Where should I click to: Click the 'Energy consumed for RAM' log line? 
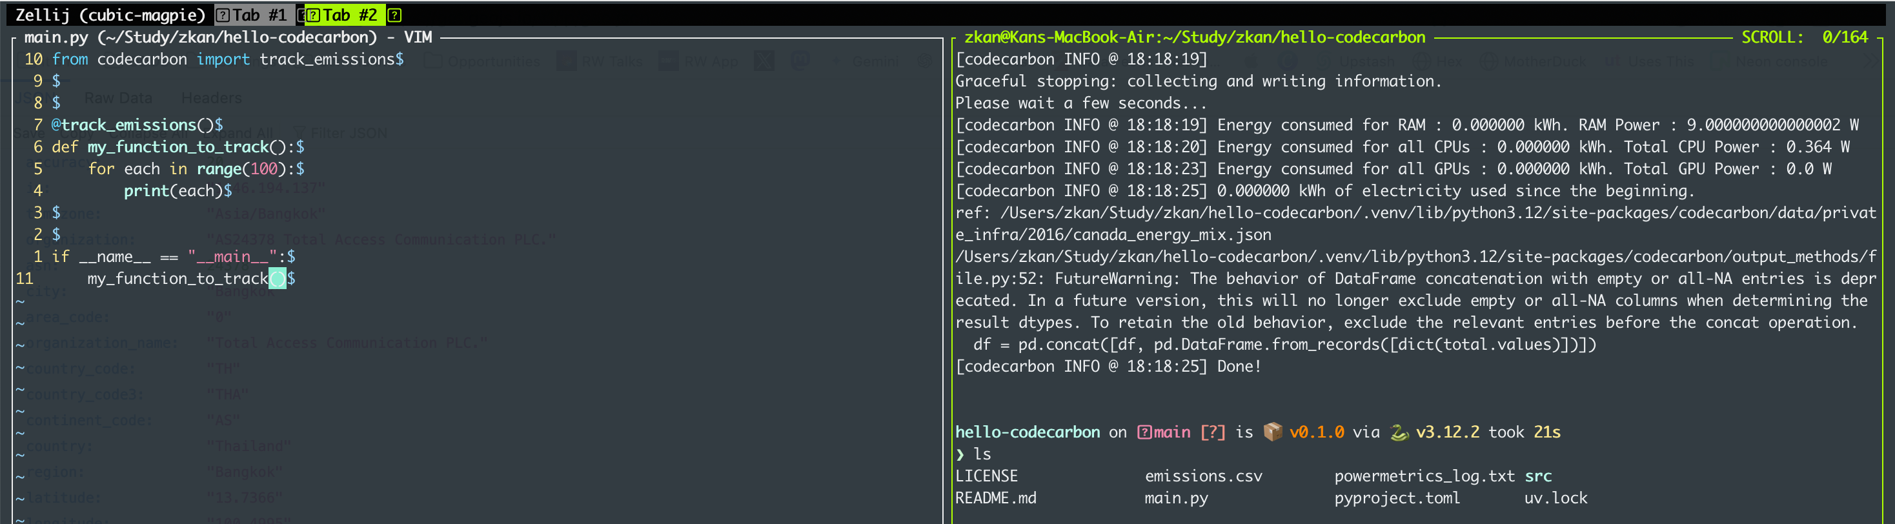click(1406, 125)
